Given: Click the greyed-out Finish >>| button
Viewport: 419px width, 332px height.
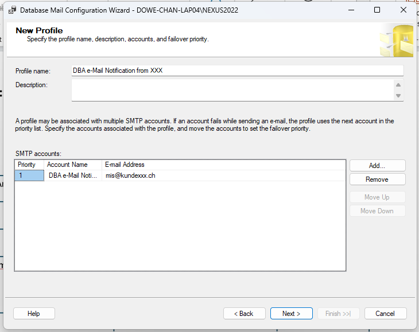Looking at the screenshot, I should (338, 313).
